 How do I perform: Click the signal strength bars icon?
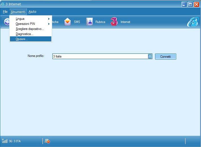tap(5, 141)
